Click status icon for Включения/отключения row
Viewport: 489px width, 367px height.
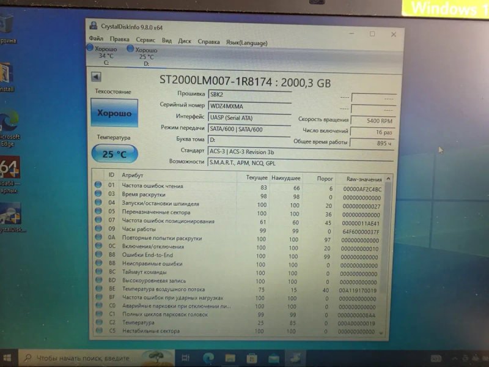[98, 245]
